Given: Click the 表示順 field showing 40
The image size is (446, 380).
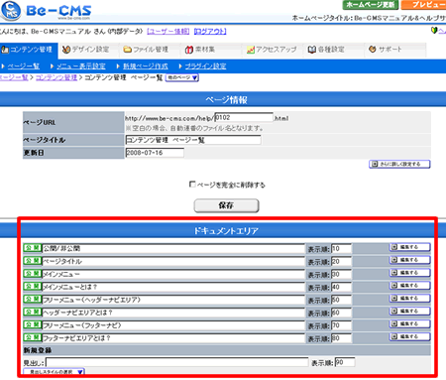Looking at the screenshot, I should pyautogui.click(x=341, y=287).
